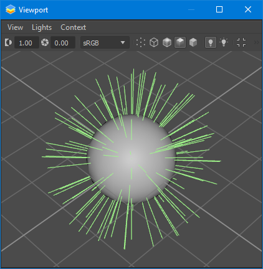Viewport: 263px width, 269px height.
Task: Enable the glowing scene lights icon
Action: 224,42
